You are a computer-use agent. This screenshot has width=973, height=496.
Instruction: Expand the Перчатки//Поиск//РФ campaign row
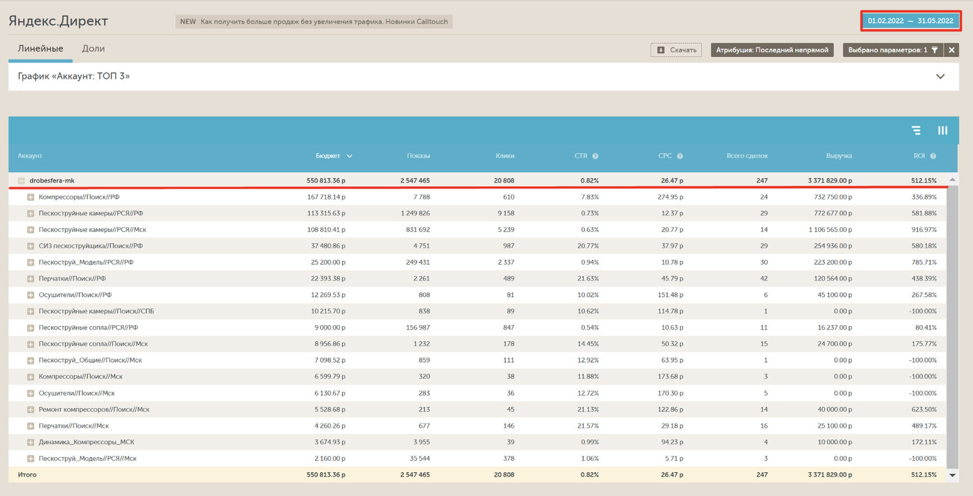click(31, 279)
